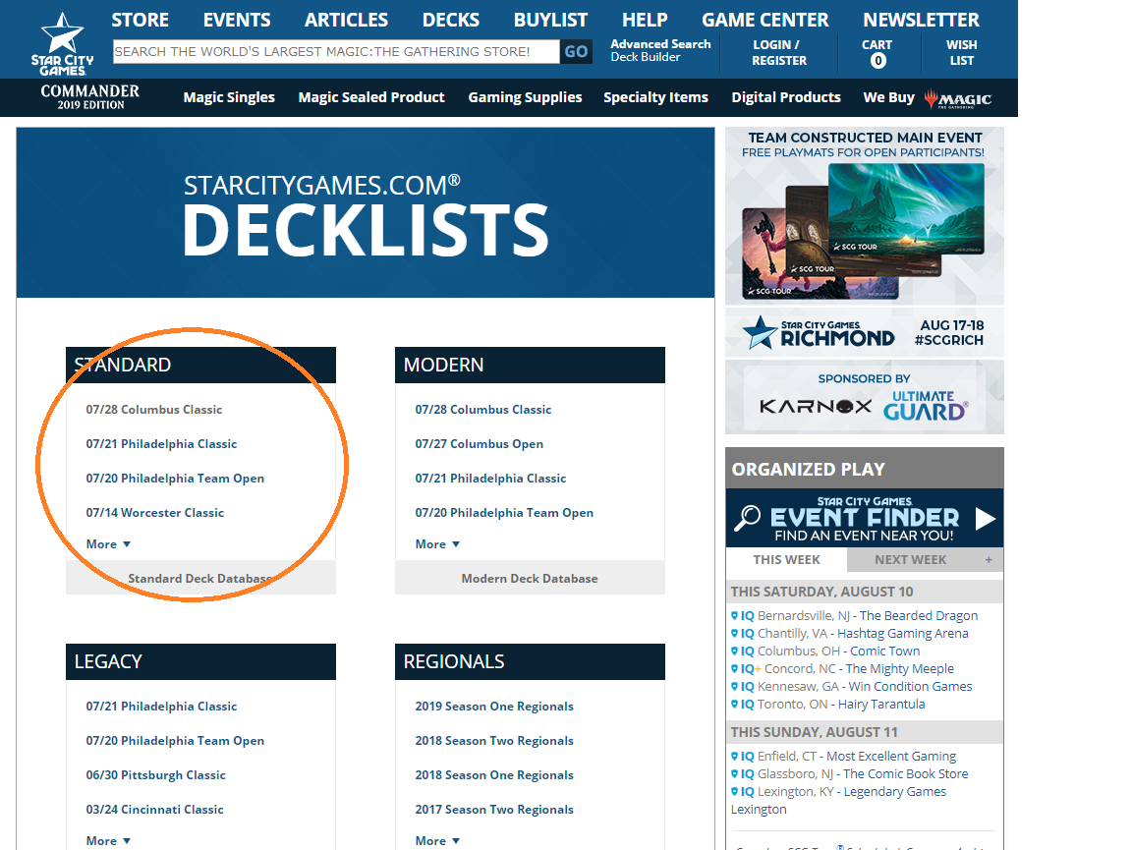Click the #SCGRICH Aug 17-18 banner text

[949, 332]
